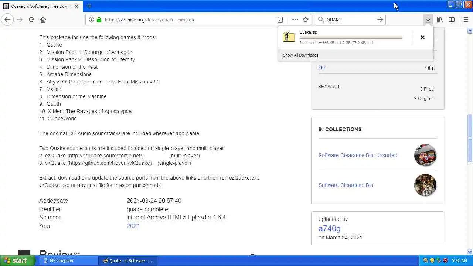Open the ZIP download option link

321,68
